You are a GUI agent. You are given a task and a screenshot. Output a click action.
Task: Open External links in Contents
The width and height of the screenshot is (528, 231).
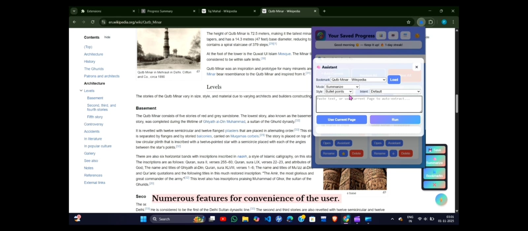pyautogui.click(x=94, y=183)
